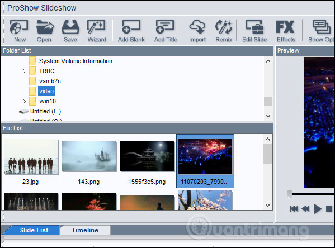335x248 pixels.
Task: Click the preview seek slider handle
Action: (290, 194)
